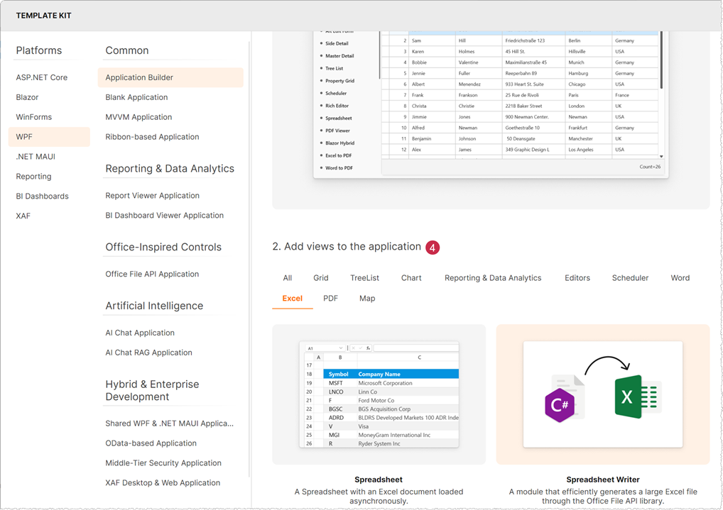The image size is (723, 510).
Task: Show all templates with the All tab
Action: click(287, 277)
